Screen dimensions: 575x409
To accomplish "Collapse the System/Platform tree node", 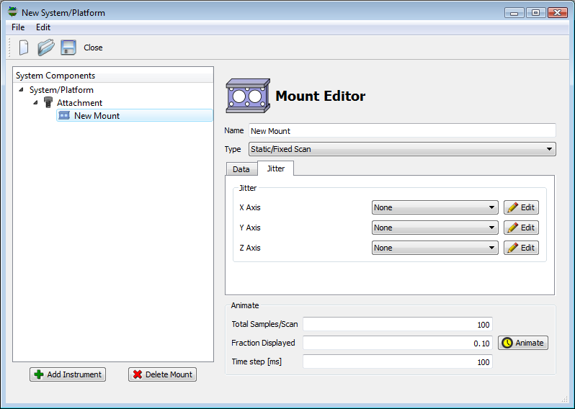I will click(x=21, y=90).
